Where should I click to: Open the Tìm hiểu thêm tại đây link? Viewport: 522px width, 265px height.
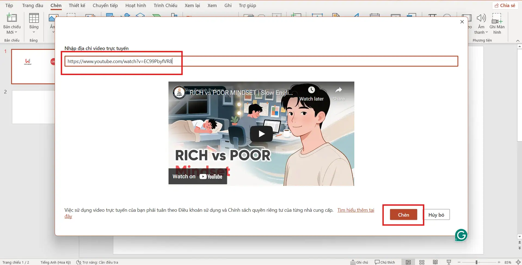coord(356,210)
